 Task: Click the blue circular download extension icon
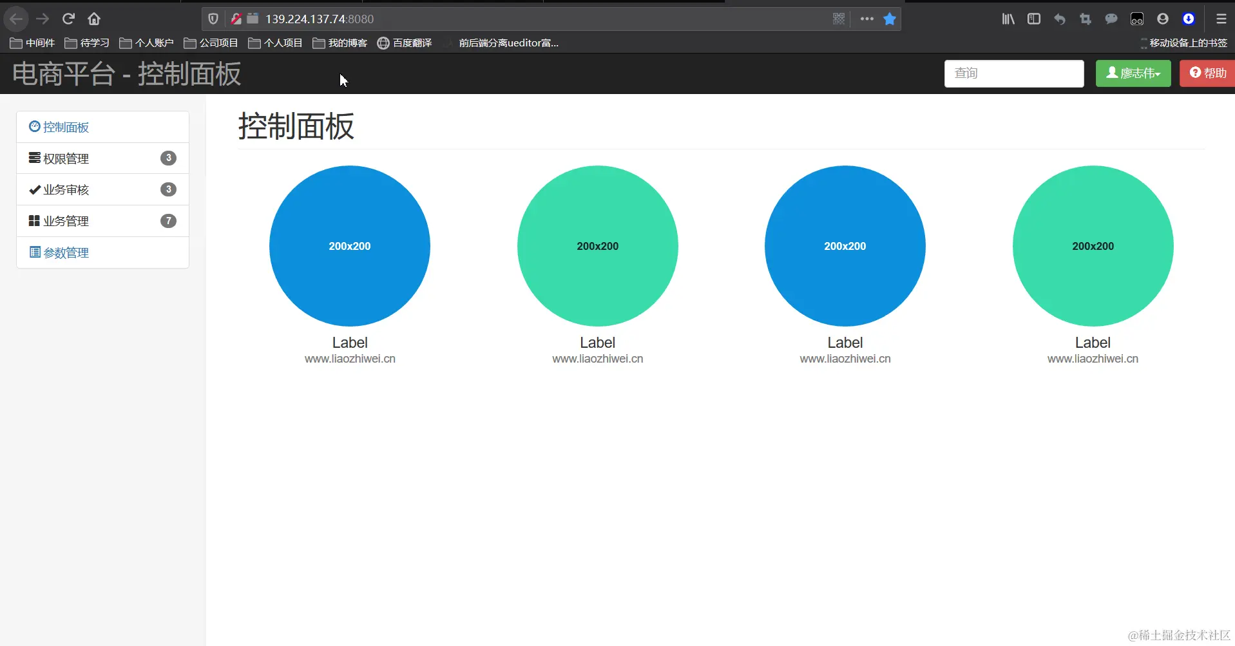1189,19
